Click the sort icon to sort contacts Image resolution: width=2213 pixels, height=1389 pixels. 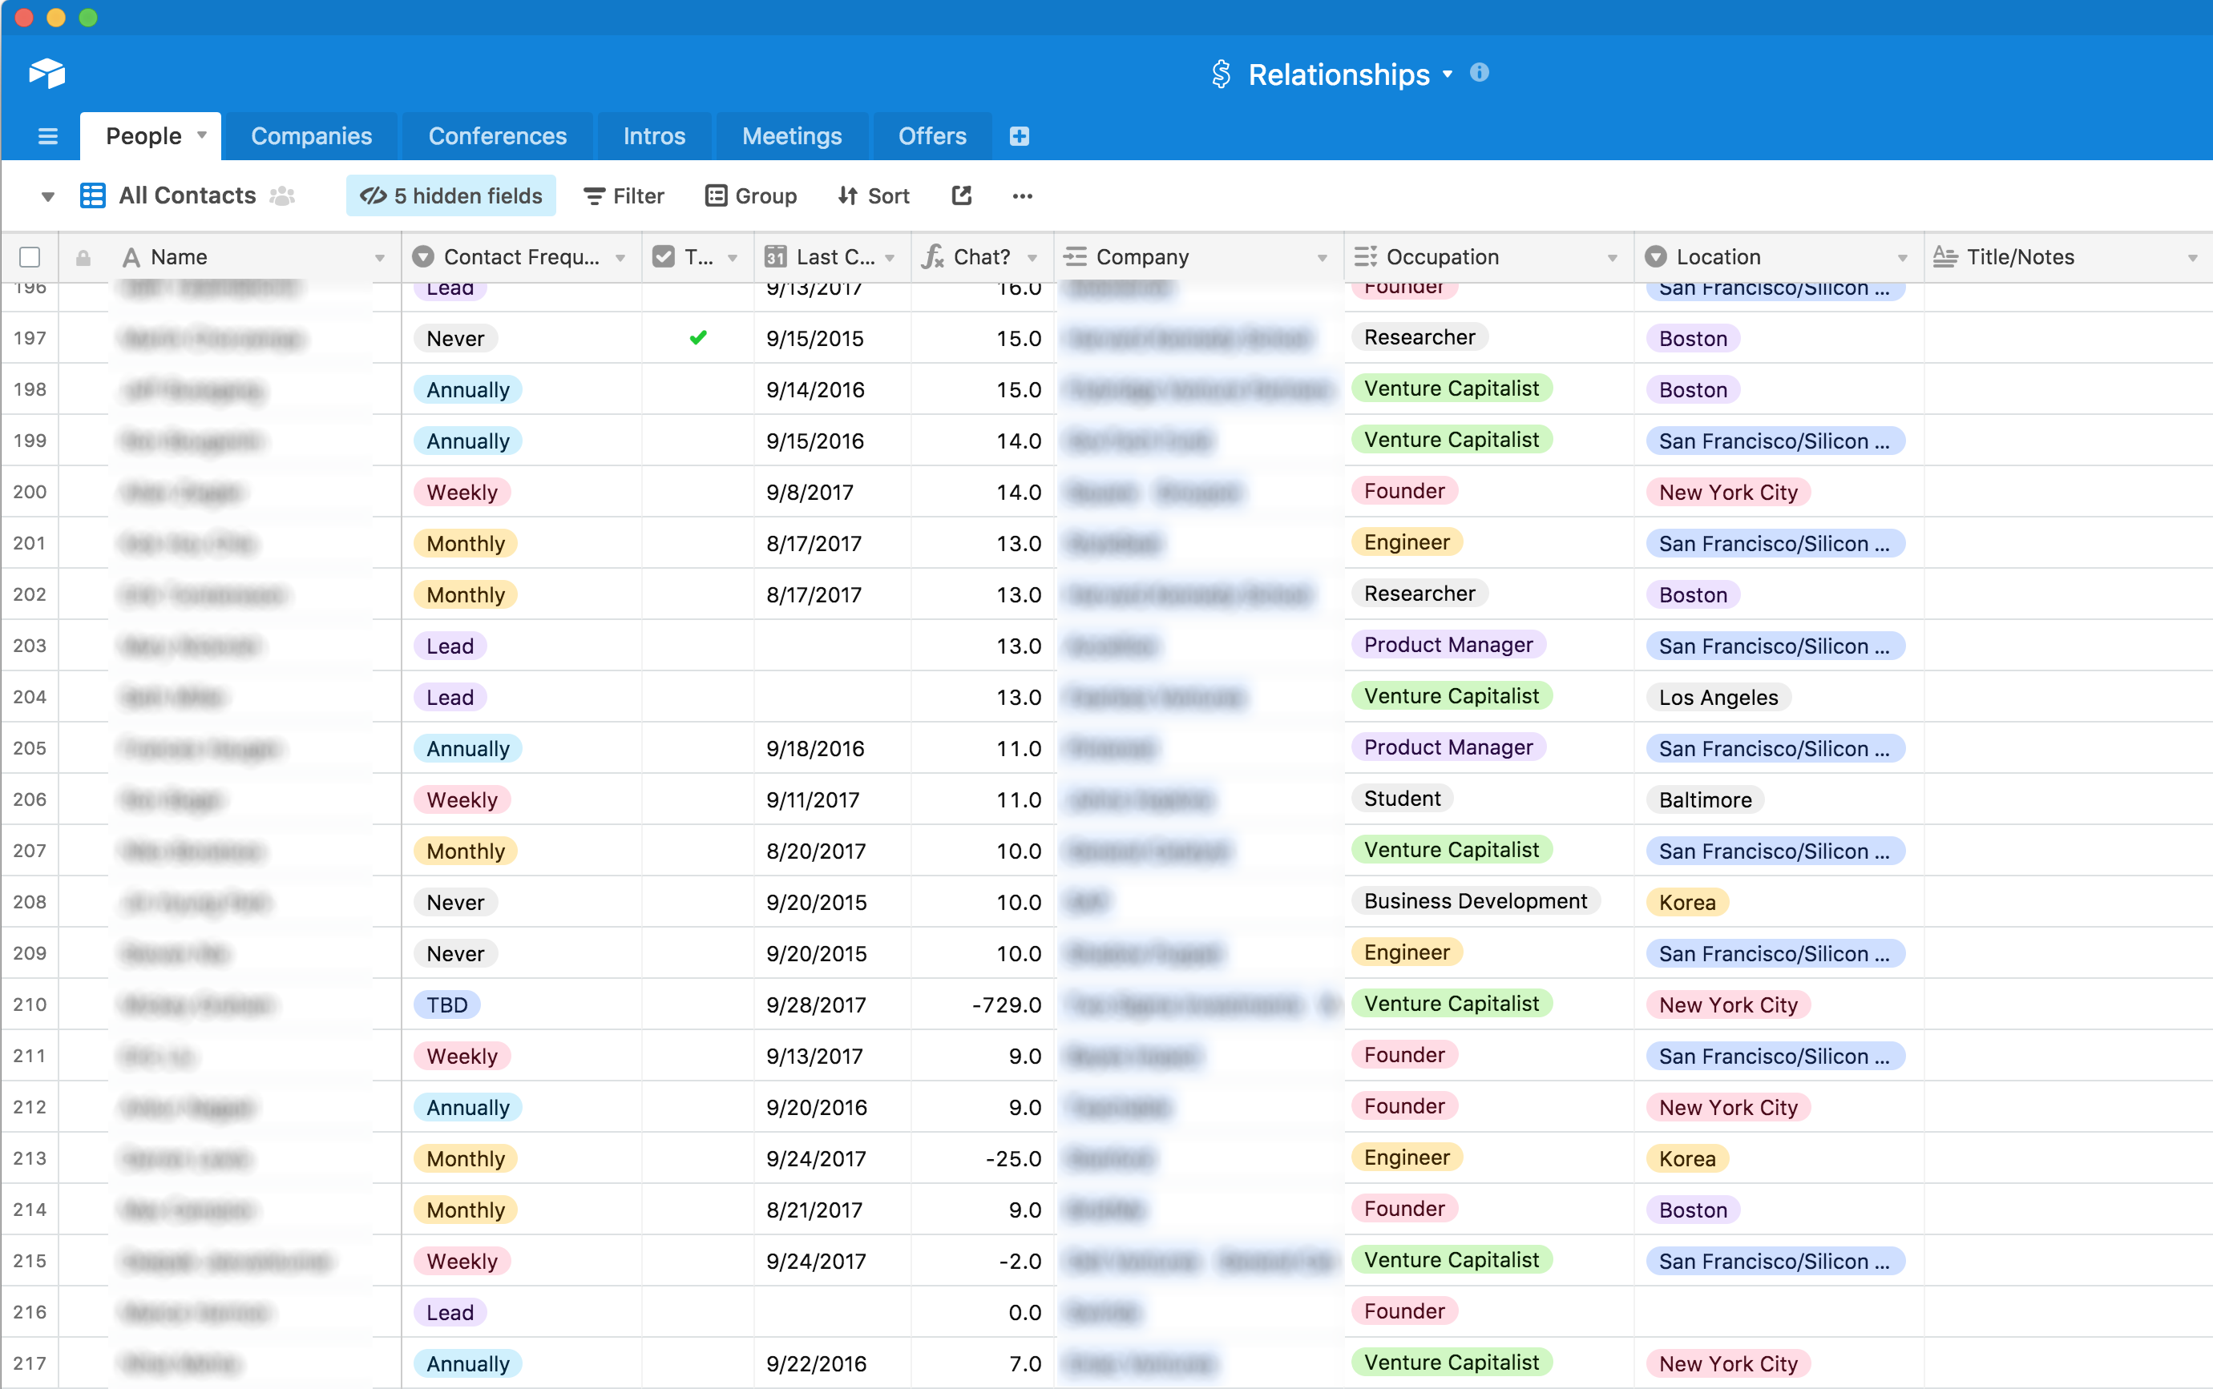tap(871, 195)
